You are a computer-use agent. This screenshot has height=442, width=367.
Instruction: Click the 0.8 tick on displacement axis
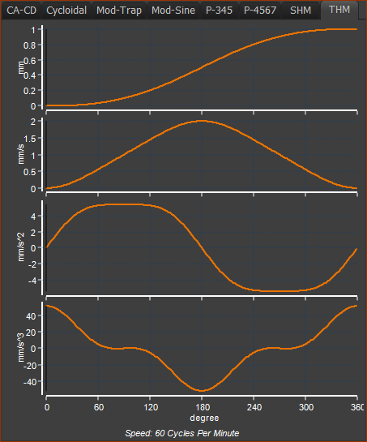[x=30, y=45]
